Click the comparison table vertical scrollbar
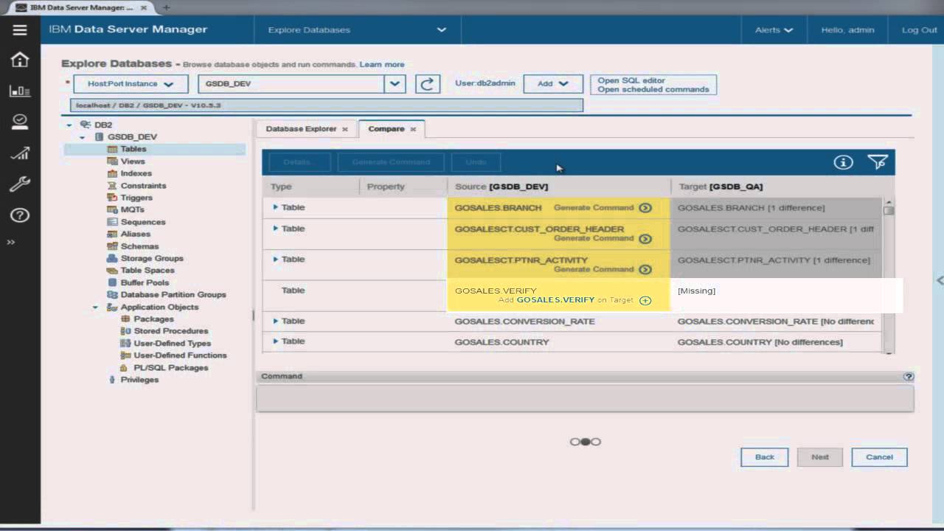Viewport: 944px width, 531px height. (889, 276)
